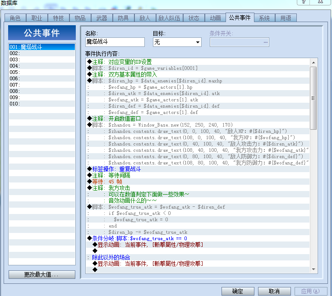Select common event 006
The height and width of the screenshot is (296, 332).
(x=42, y=78)
